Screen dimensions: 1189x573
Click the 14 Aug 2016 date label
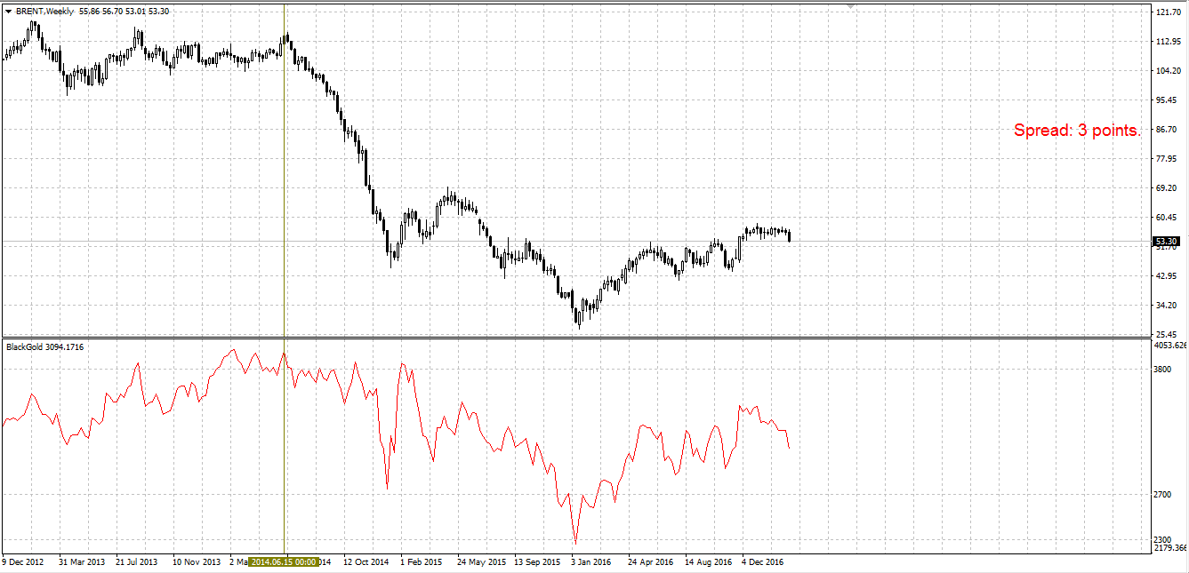[708, 562]
